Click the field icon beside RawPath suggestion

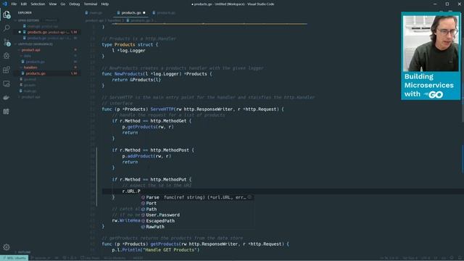(143, 227)
